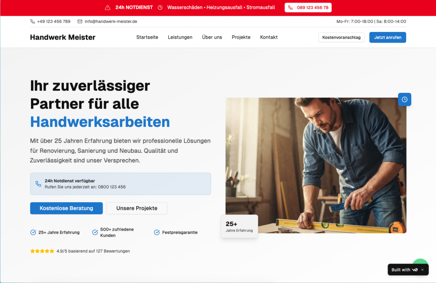Screen dimensions: 436x283
Task: Click the five-star rating icons
Action: (x=42, y=251)
